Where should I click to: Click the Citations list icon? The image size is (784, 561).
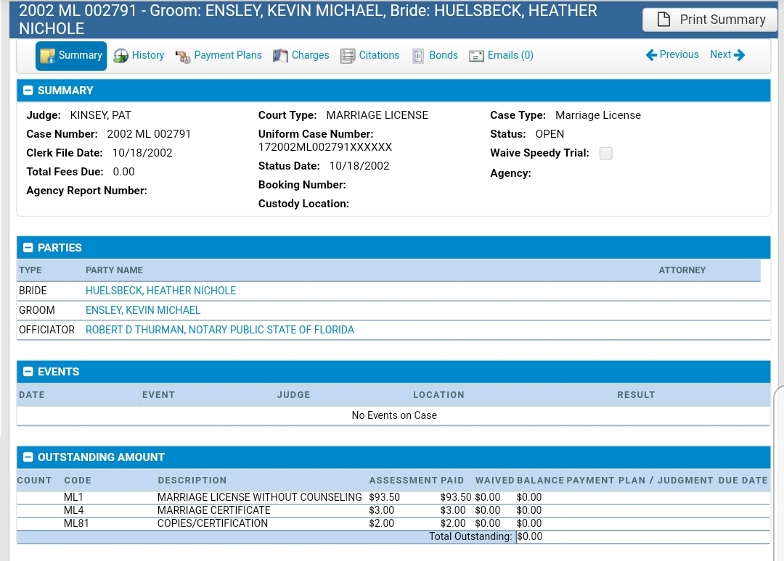(348, 56)
